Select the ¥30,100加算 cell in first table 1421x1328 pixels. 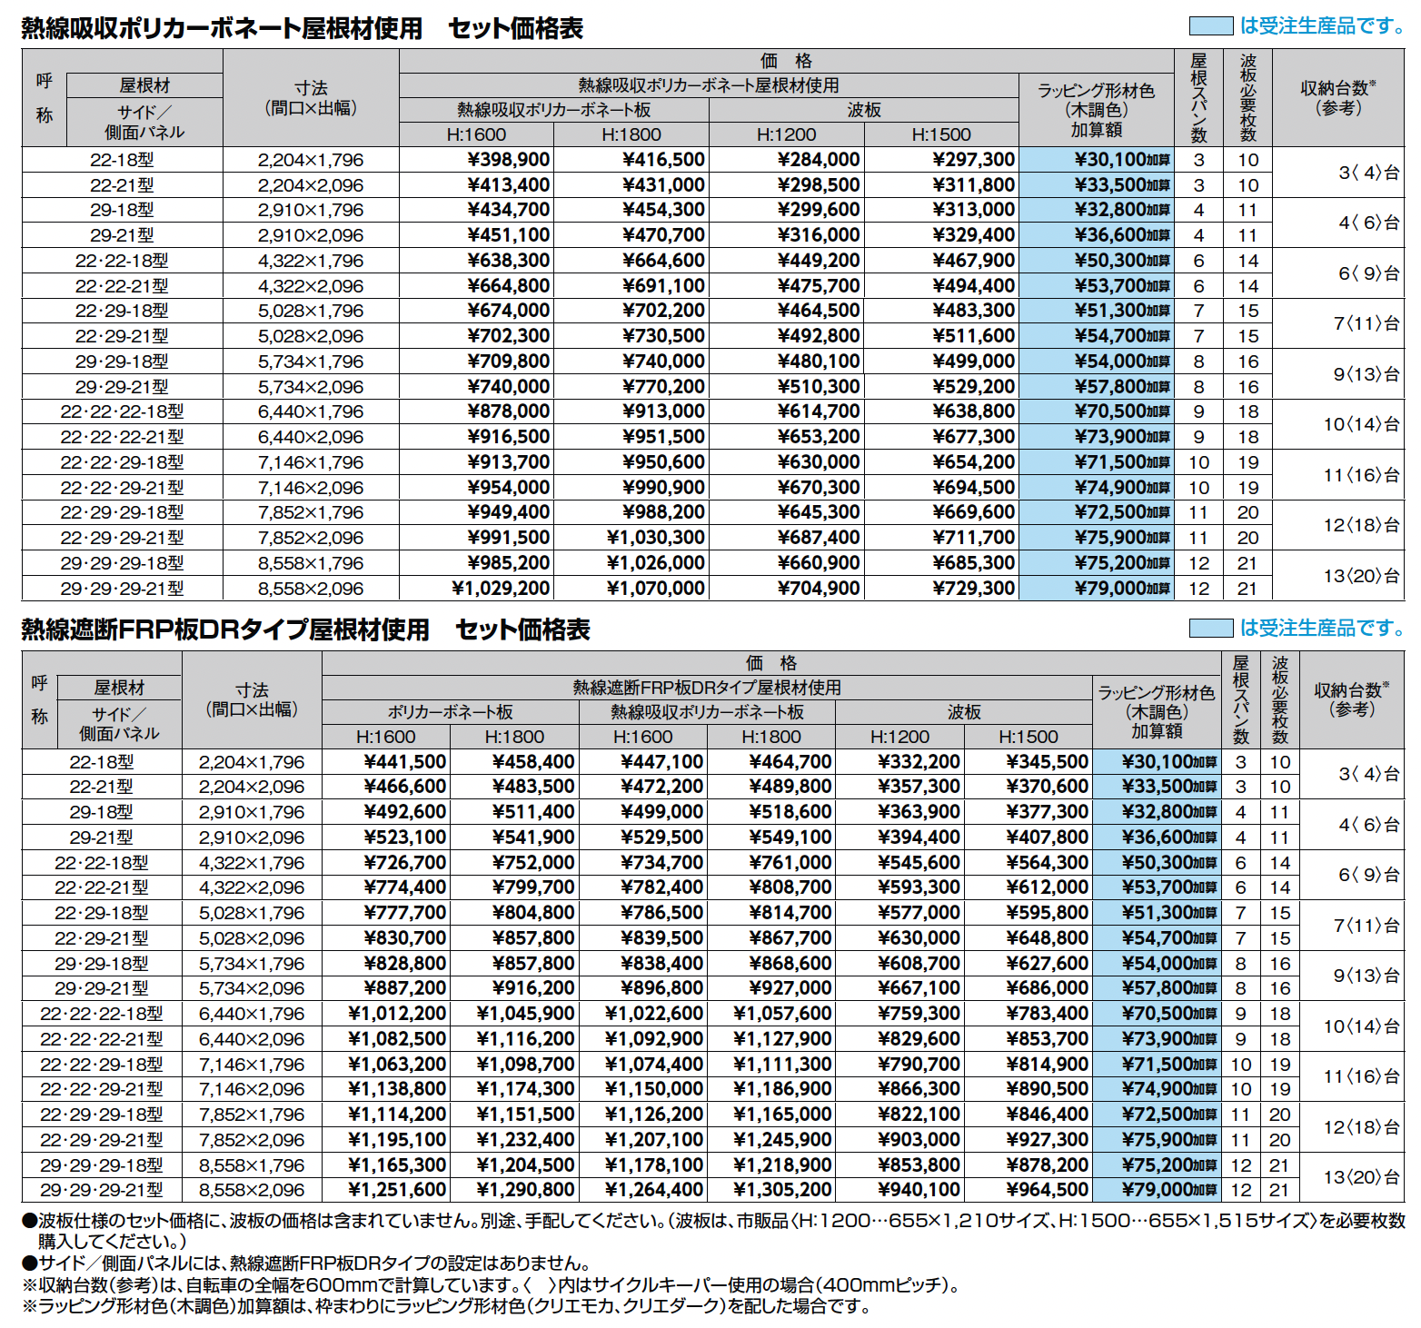pyautogui.click(x=1122, y=160)
